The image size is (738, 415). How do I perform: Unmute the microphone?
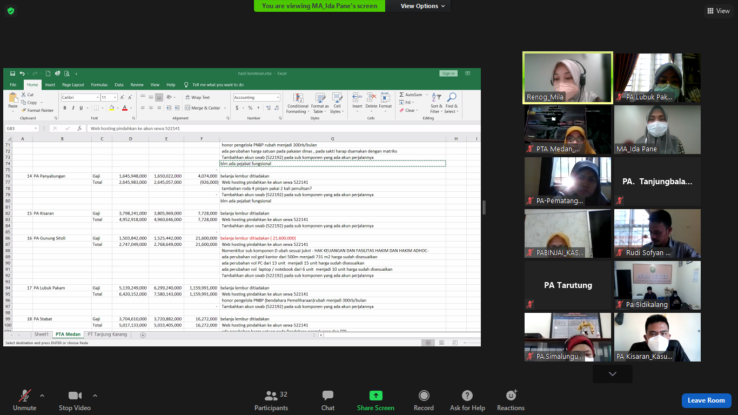(x=24, y=400)
